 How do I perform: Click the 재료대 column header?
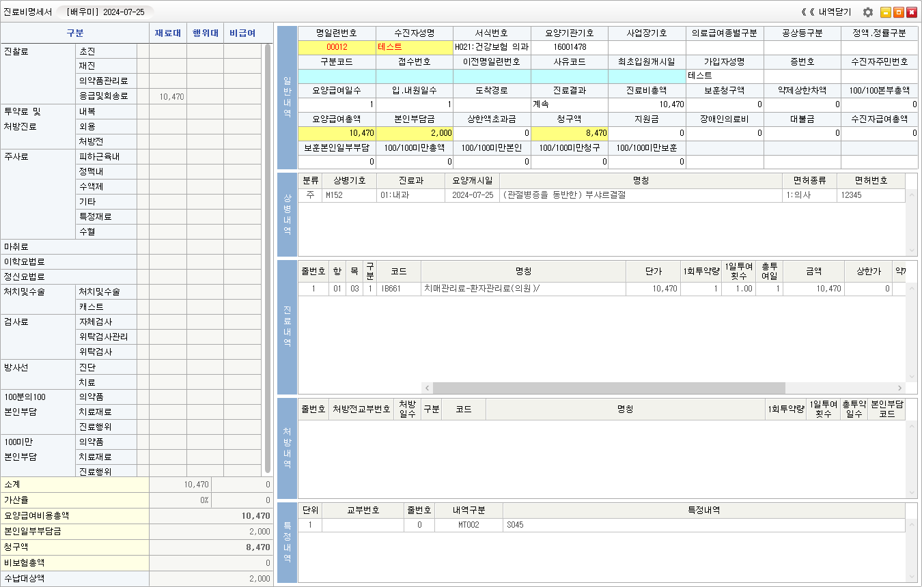[x=167, y=33]
